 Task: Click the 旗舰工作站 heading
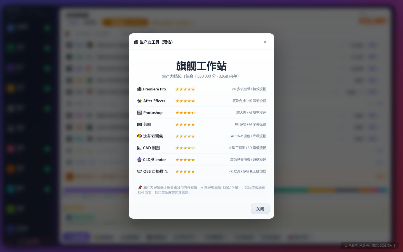201,66
